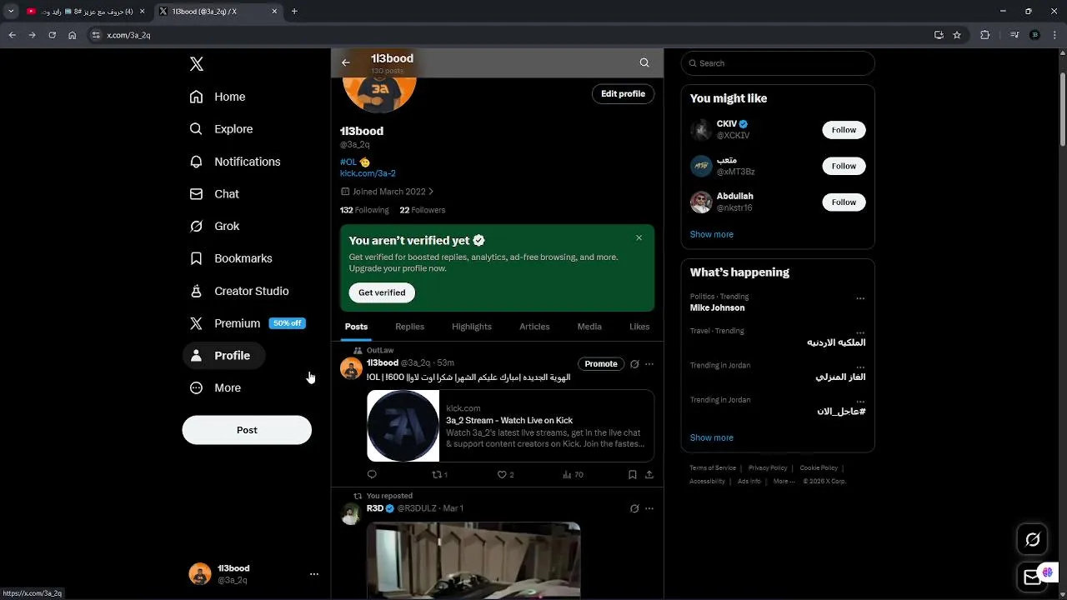
Task: View analytics of first post (70 views)
Action: coord(573,475)
